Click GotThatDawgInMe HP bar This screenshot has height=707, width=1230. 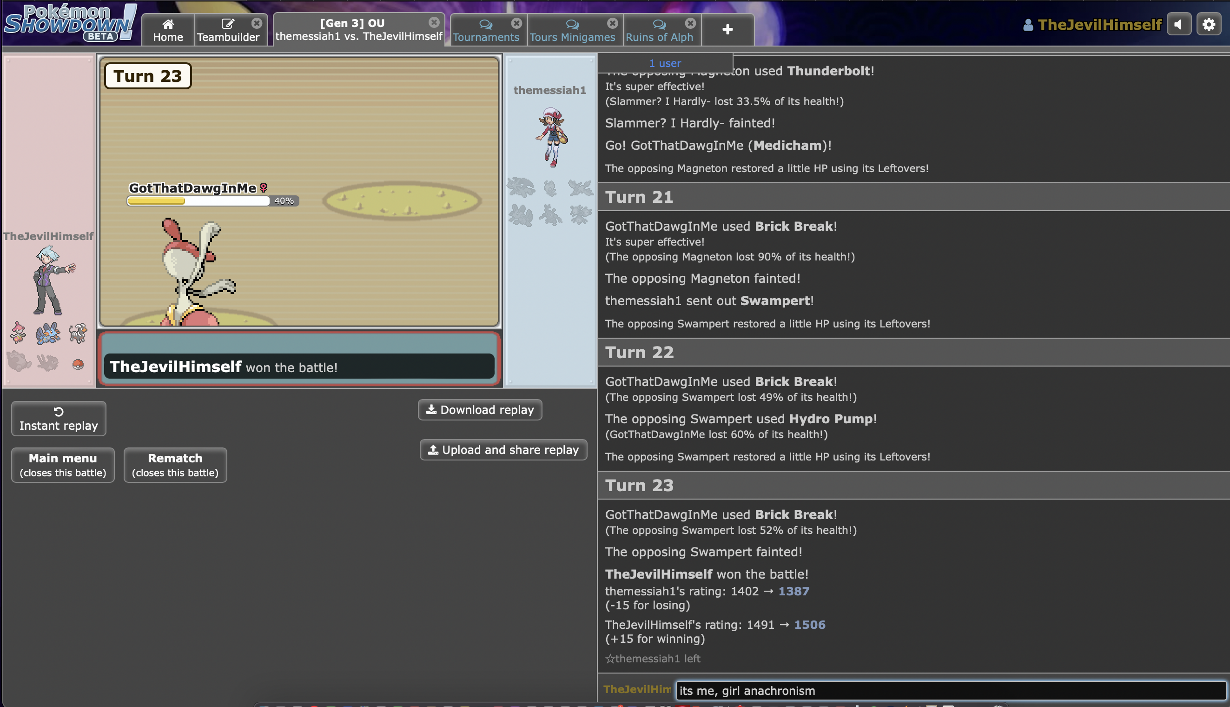coord(198,201)
